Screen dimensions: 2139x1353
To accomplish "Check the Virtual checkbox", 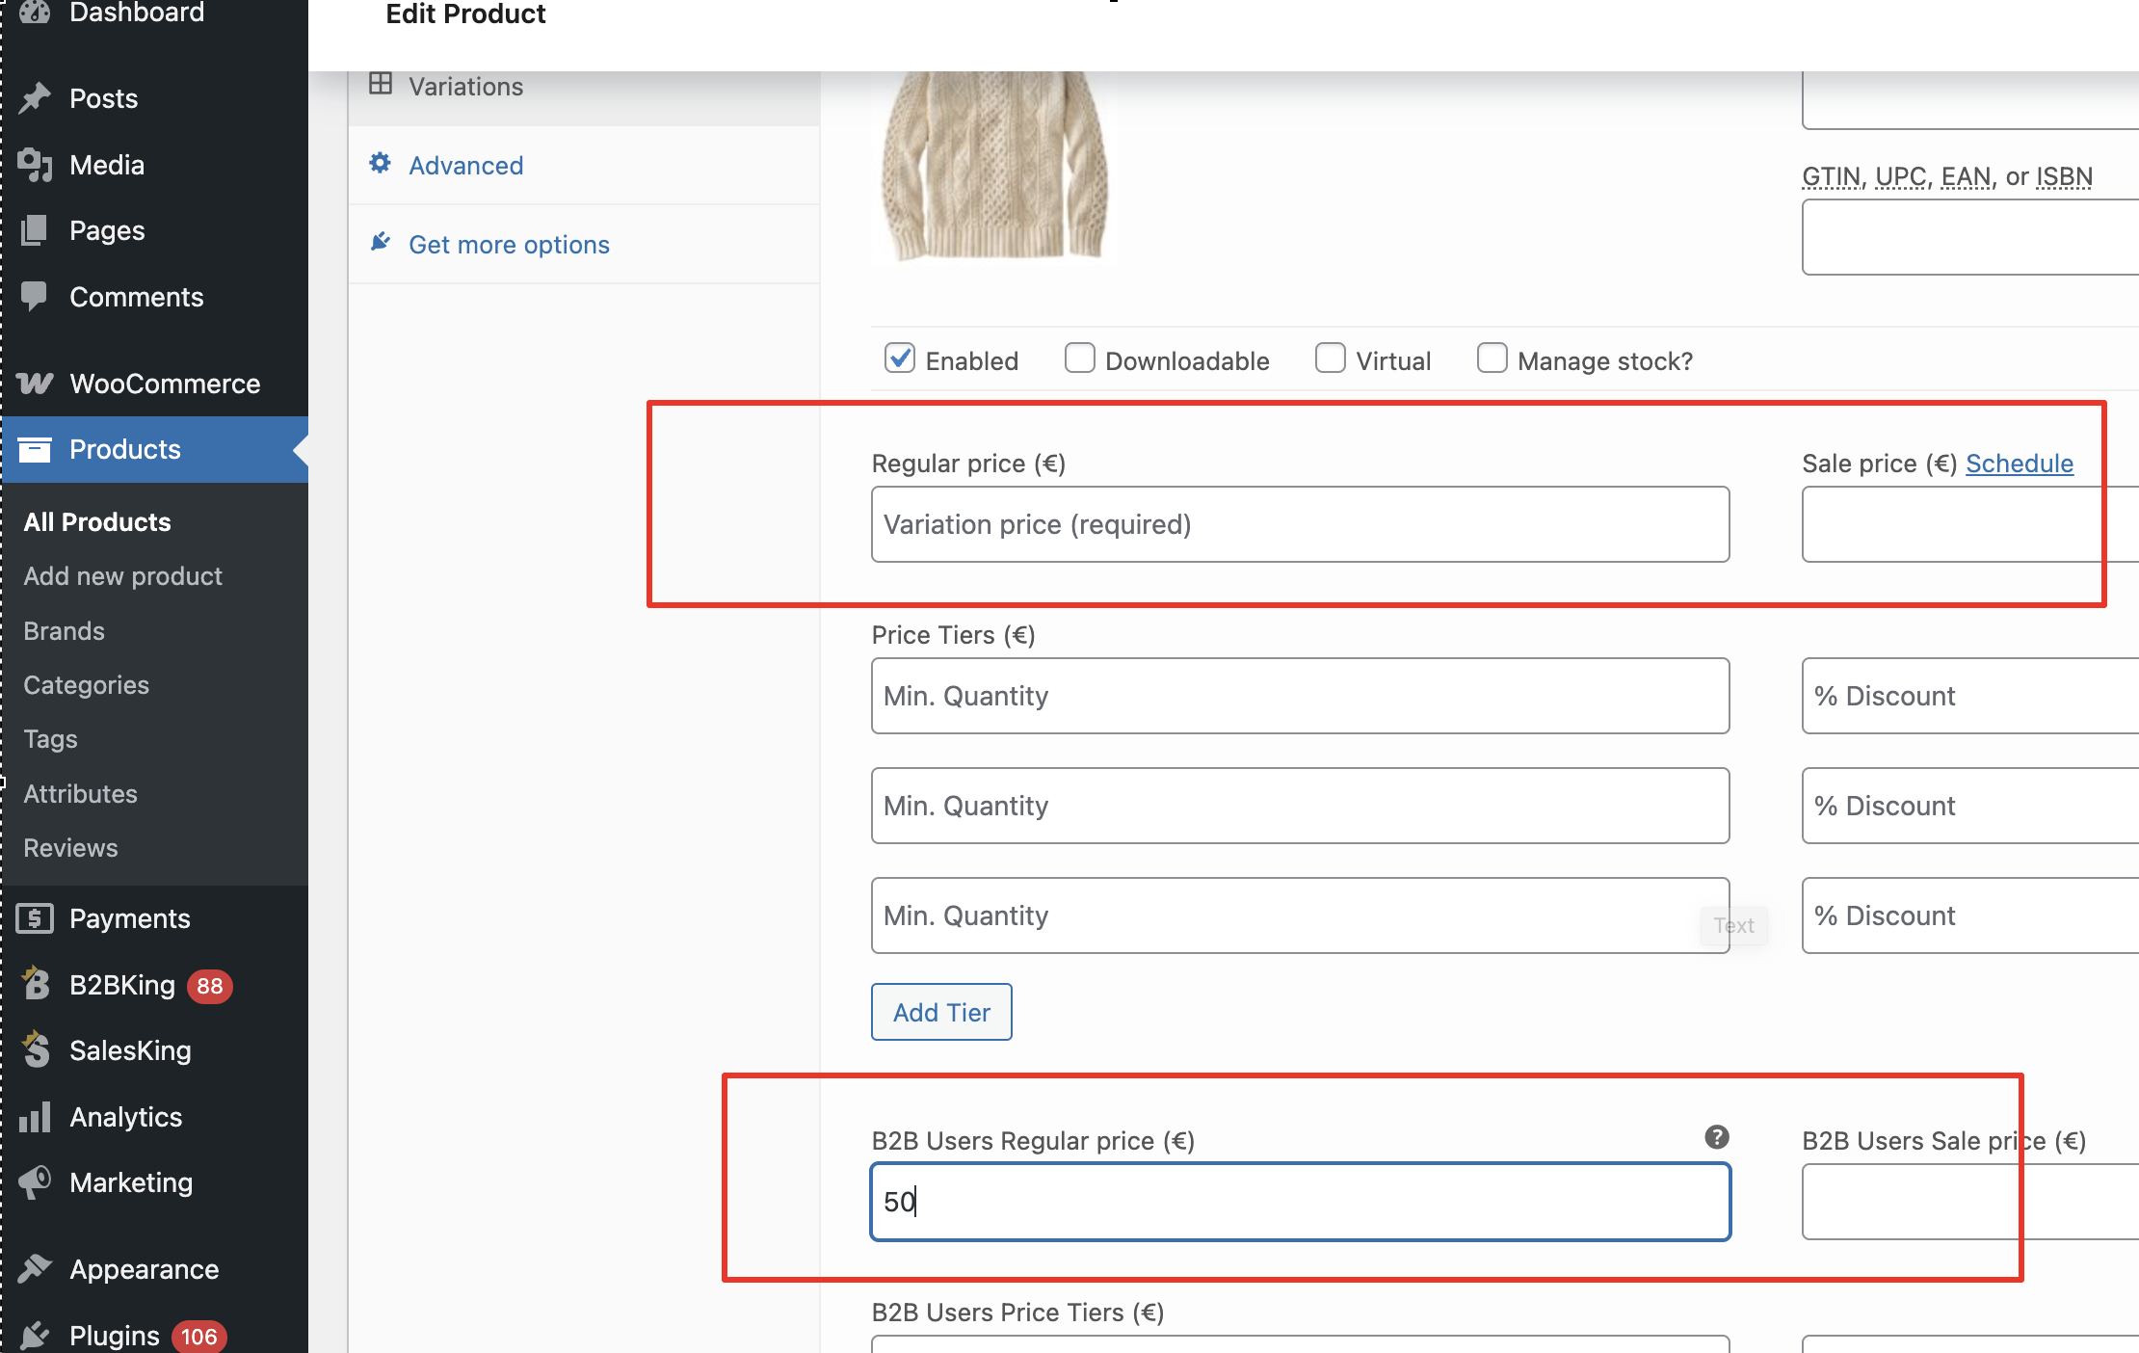I will tap(1331, 358).
